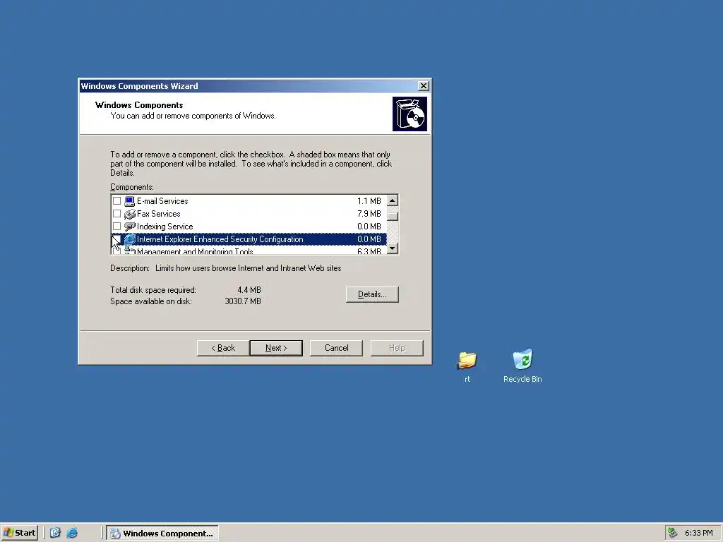Select the E-mail Services row text
This screenshot has width=723, height=542.
tap(162, 201)
